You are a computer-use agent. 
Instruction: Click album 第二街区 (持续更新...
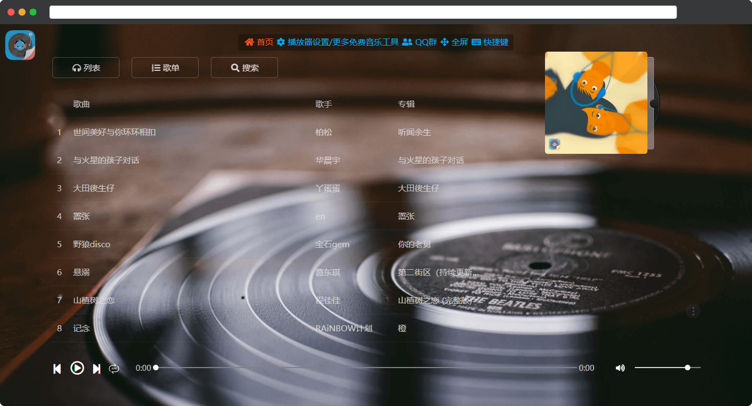pos(439,272)
